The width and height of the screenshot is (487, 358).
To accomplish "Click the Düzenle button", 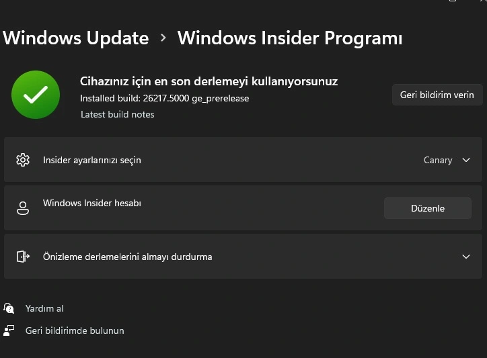I will click(428, 208).
